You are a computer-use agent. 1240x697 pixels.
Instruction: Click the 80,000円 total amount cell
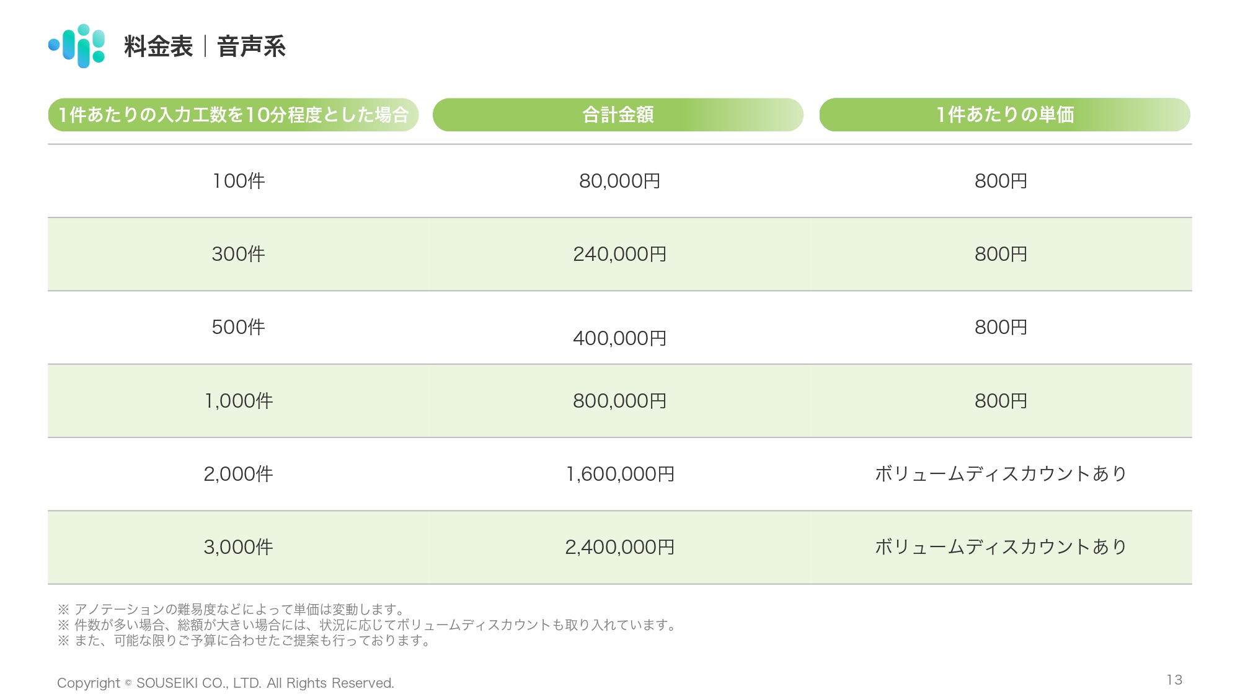tap(619, 181)
